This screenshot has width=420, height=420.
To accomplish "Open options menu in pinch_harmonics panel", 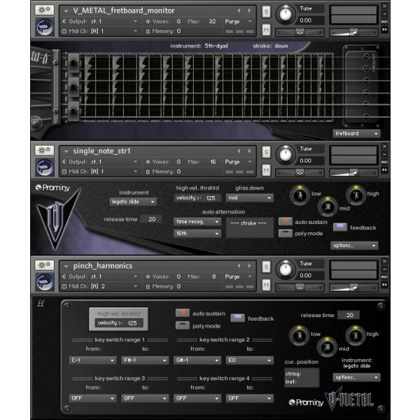I will click(x=356, y=377).
